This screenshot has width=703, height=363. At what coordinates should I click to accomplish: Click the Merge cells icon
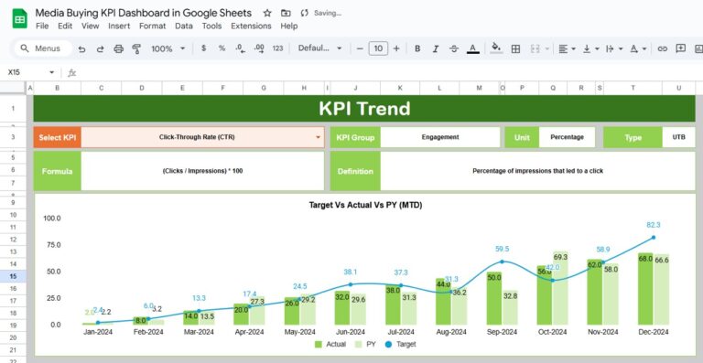click(x=535, y=48)
